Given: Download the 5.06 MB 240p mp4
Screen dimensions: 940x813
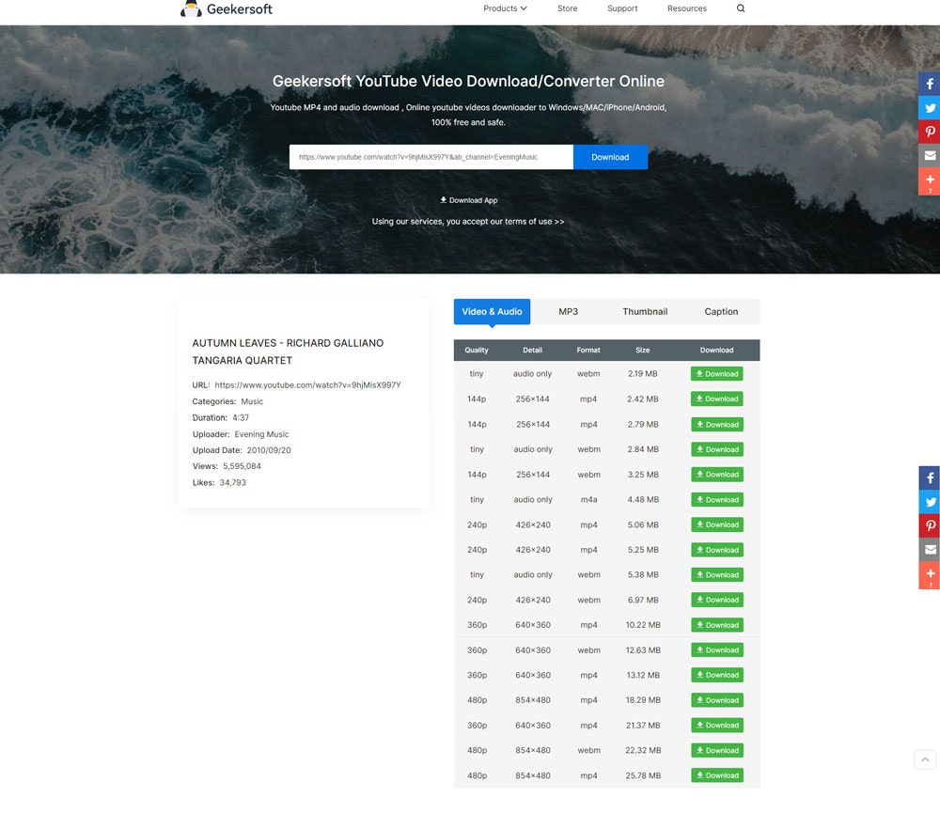Looking at the screenshot, I should click(717, 524).
